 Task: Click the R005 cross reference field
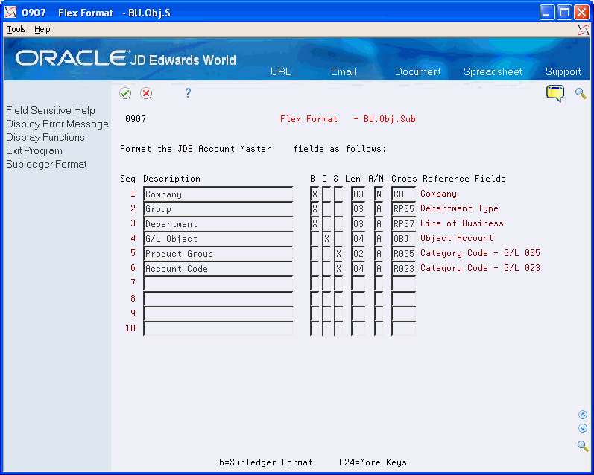403,254
